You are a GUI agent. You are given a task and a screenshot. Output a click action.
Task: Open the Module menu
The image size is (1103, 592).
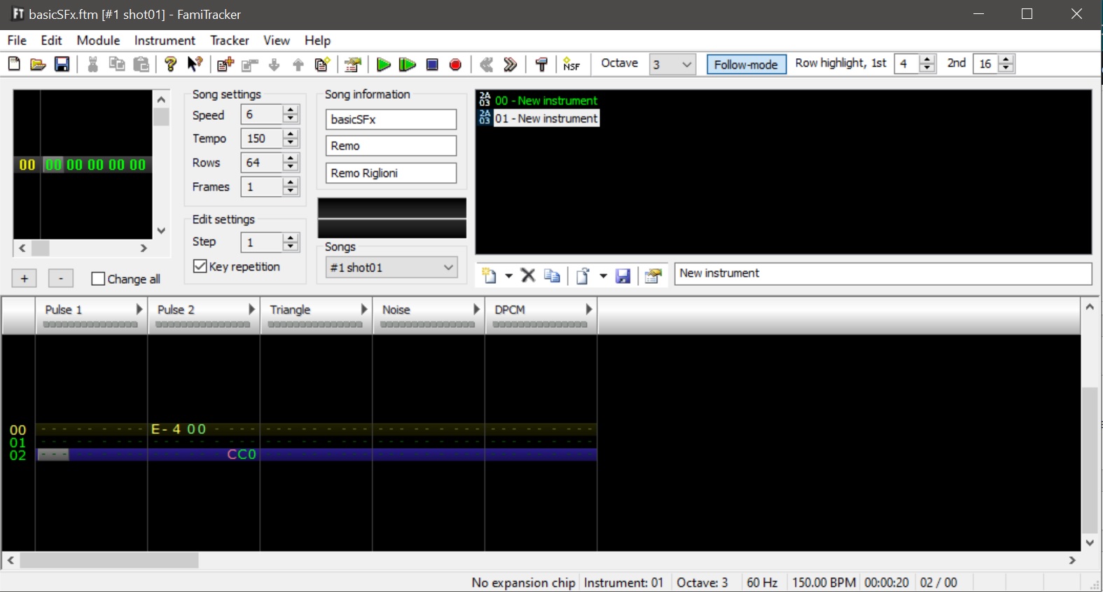click(98, 41)
